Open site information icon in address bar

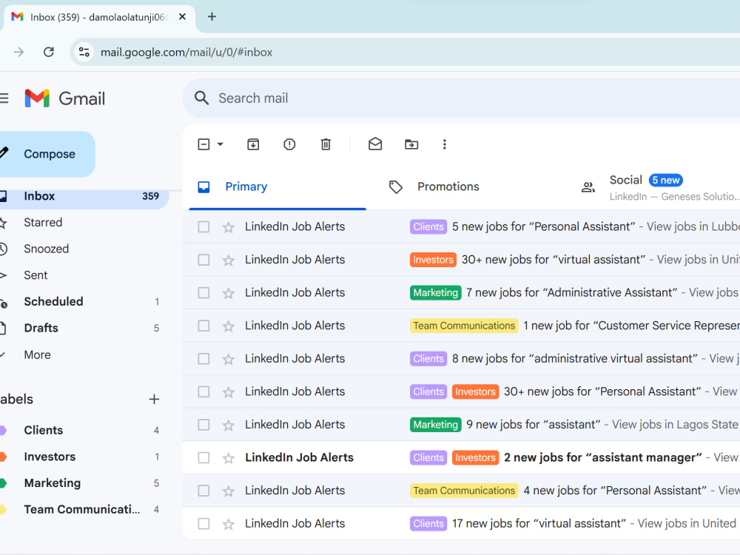(84, 52)
